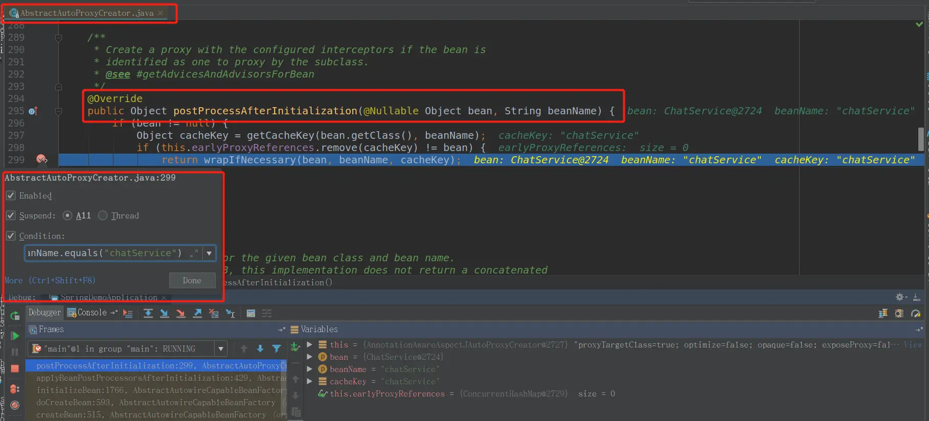Expand the 'bean' variable node

click(x=309, y=357)
